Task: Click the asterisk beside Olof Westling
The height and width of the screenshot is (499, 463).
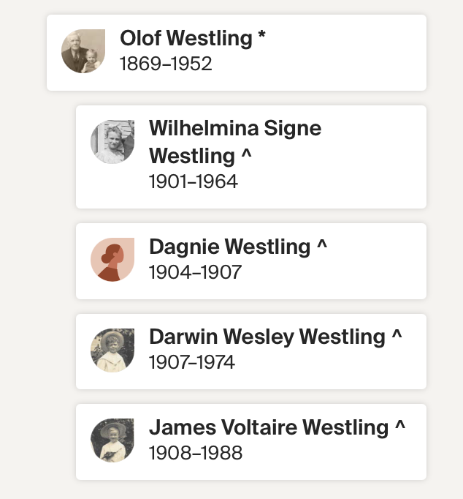Action: point(261,37)
